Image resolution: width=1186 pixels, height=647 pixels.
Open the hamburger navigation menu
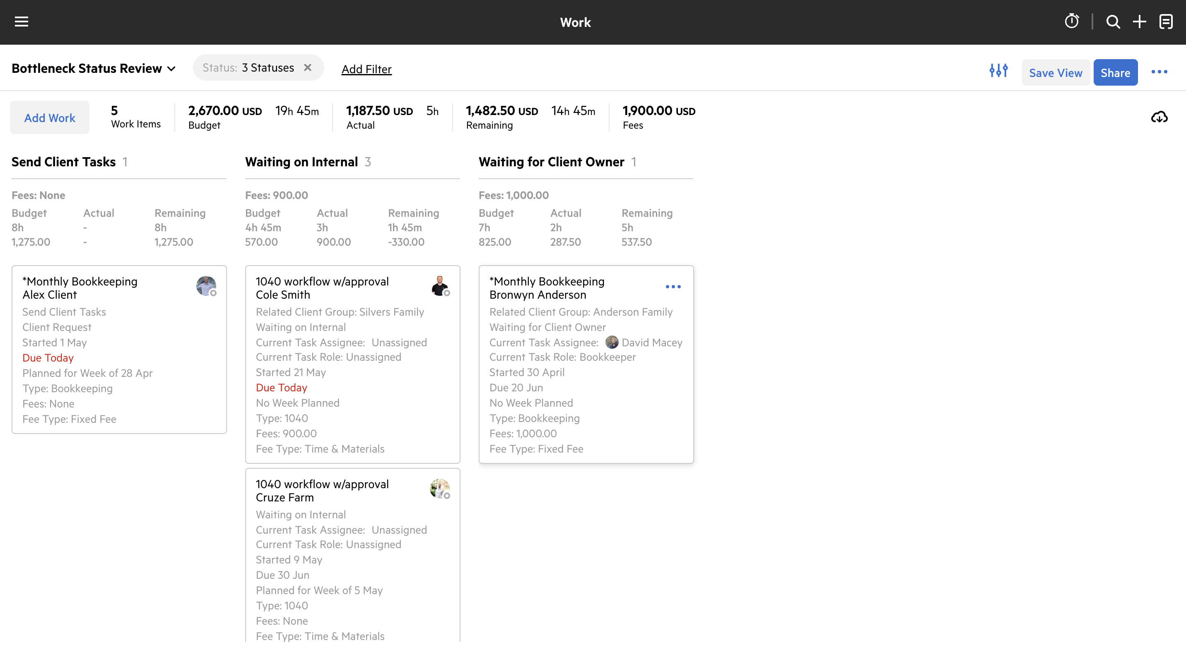click(21, 22)
